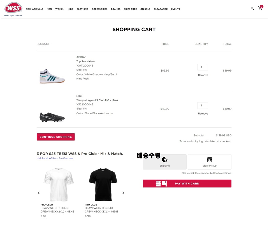269x232 pixels.
Task: Click the PAY WITH CARD button
Action: point(187,183)
